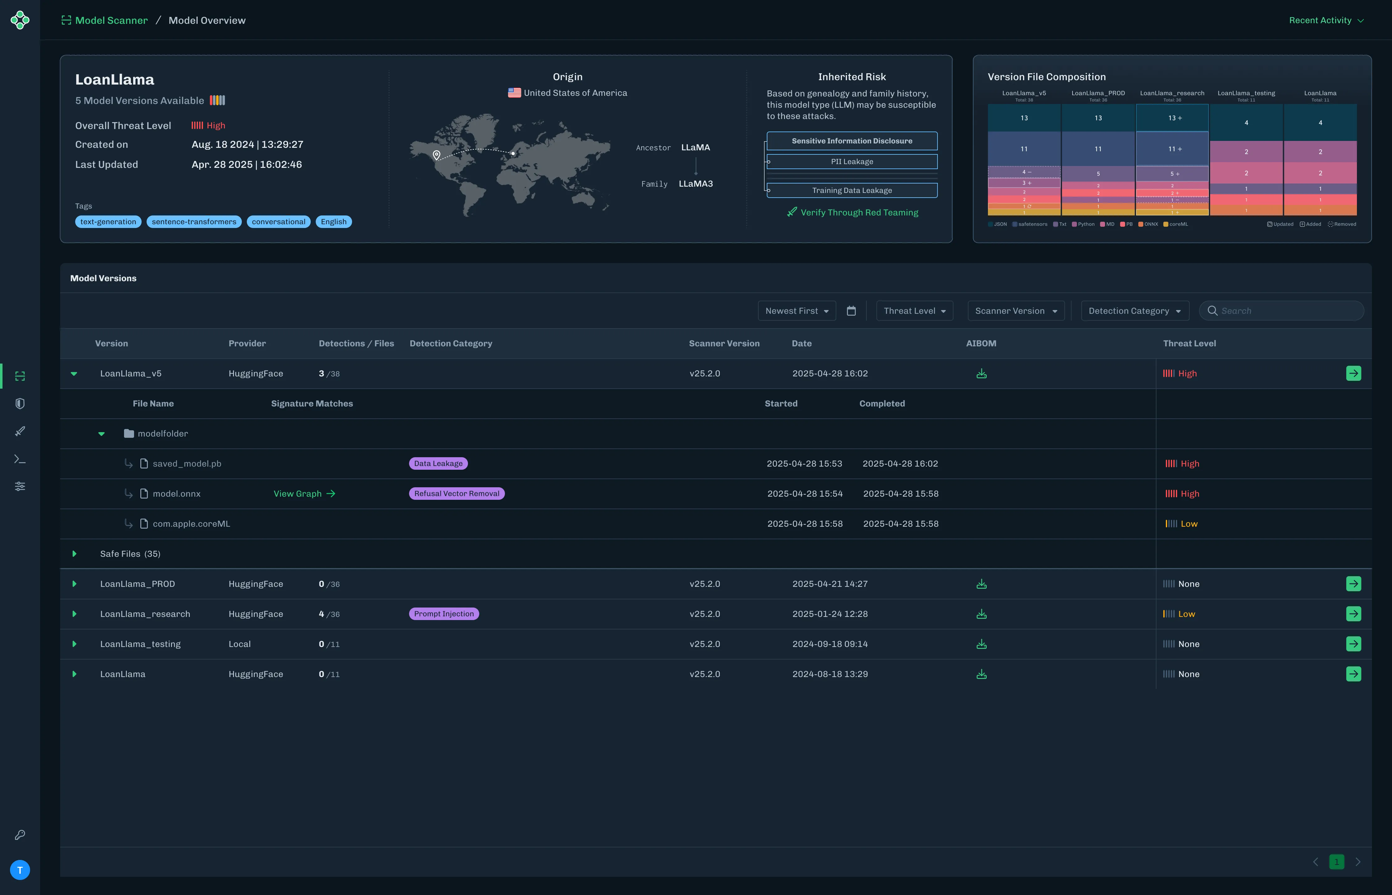Open the calendar date filter icon
The width and height of the screenshot is (1392, 895).
point(851,311)
